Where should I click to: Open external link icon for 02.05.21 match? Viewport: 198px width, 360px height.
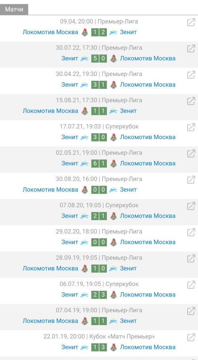(x=191, y=153)
